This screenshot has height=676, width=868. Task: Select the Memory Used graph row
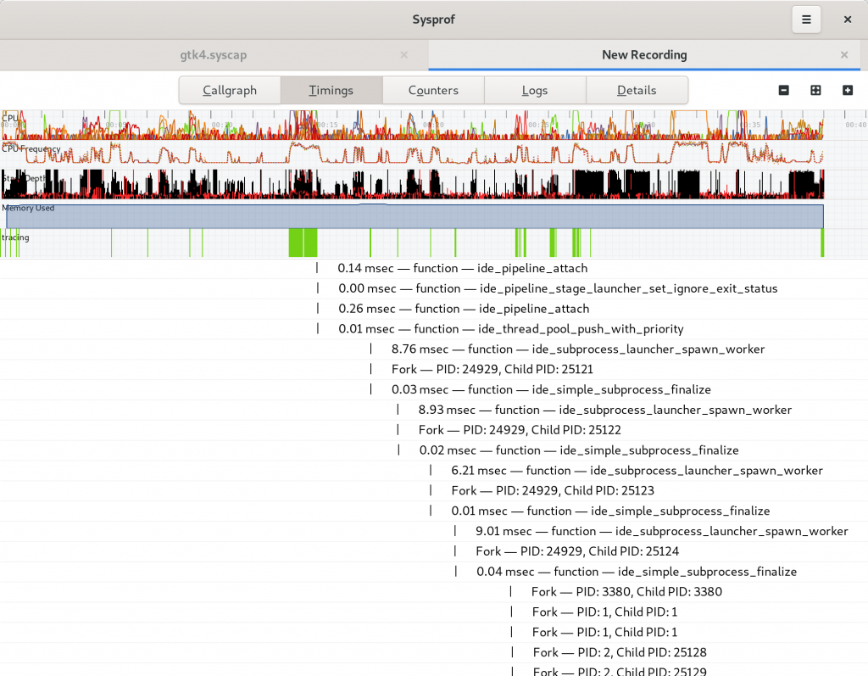pyautogui.click(x=434, y=214)
